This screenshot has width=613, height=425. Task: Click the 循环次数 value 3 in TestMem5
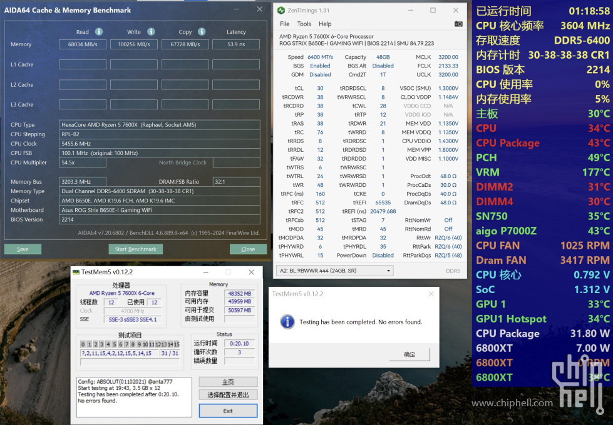tap(240, 352)
